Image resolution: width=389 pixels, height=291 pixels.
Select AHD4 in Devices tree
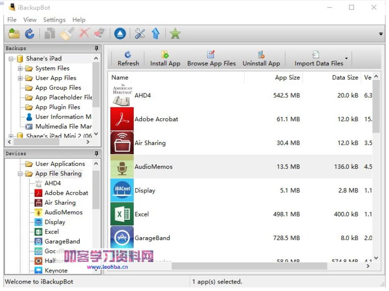click(x=53, y=183)
